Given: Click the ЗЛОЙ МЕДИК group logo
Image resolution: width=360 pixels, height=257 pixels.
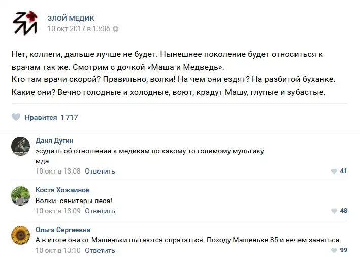Looking at the screenshot, I should (25, 23).
